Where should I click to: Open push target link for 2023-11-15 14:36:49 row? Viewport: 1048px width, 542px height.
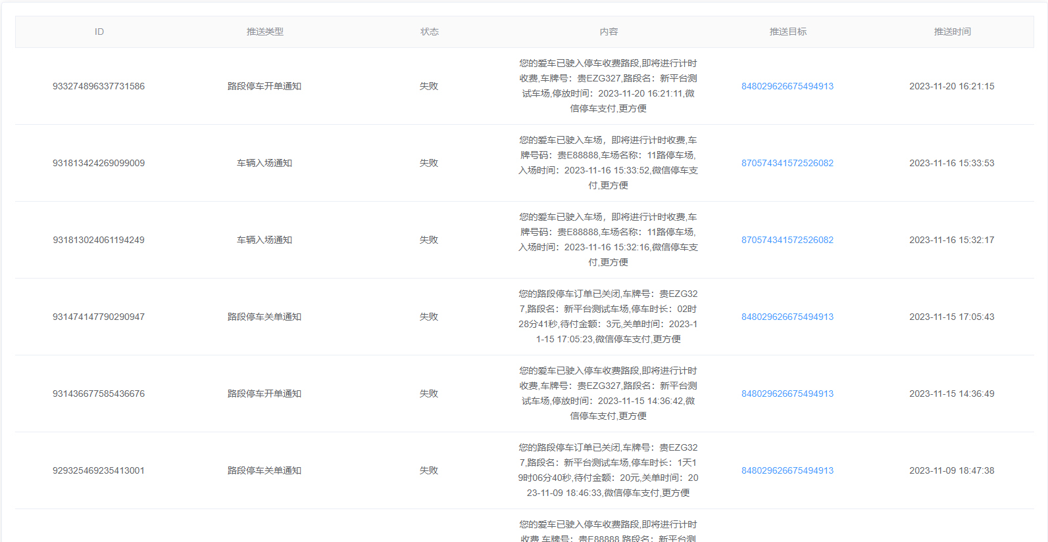click(787, 394)
